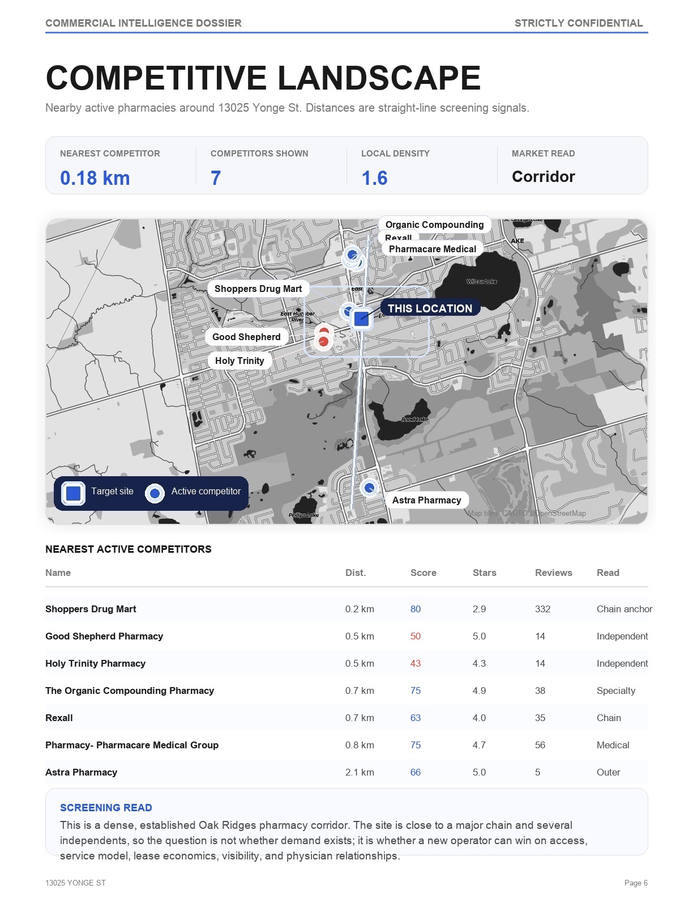Image resolution: width=693 pixels, height=898 pixels.
Task: Click the 0.18 km nearest competitor value
Action: [x=95, y=178]
